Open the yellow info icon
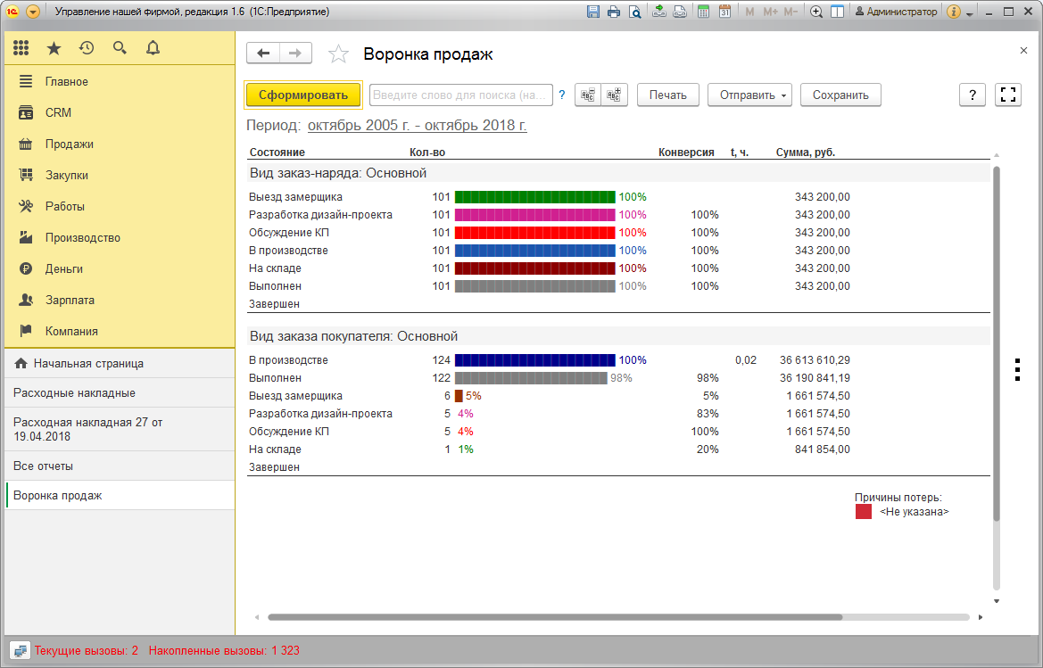Viewport: 1043px width, 668px height. 953,12
